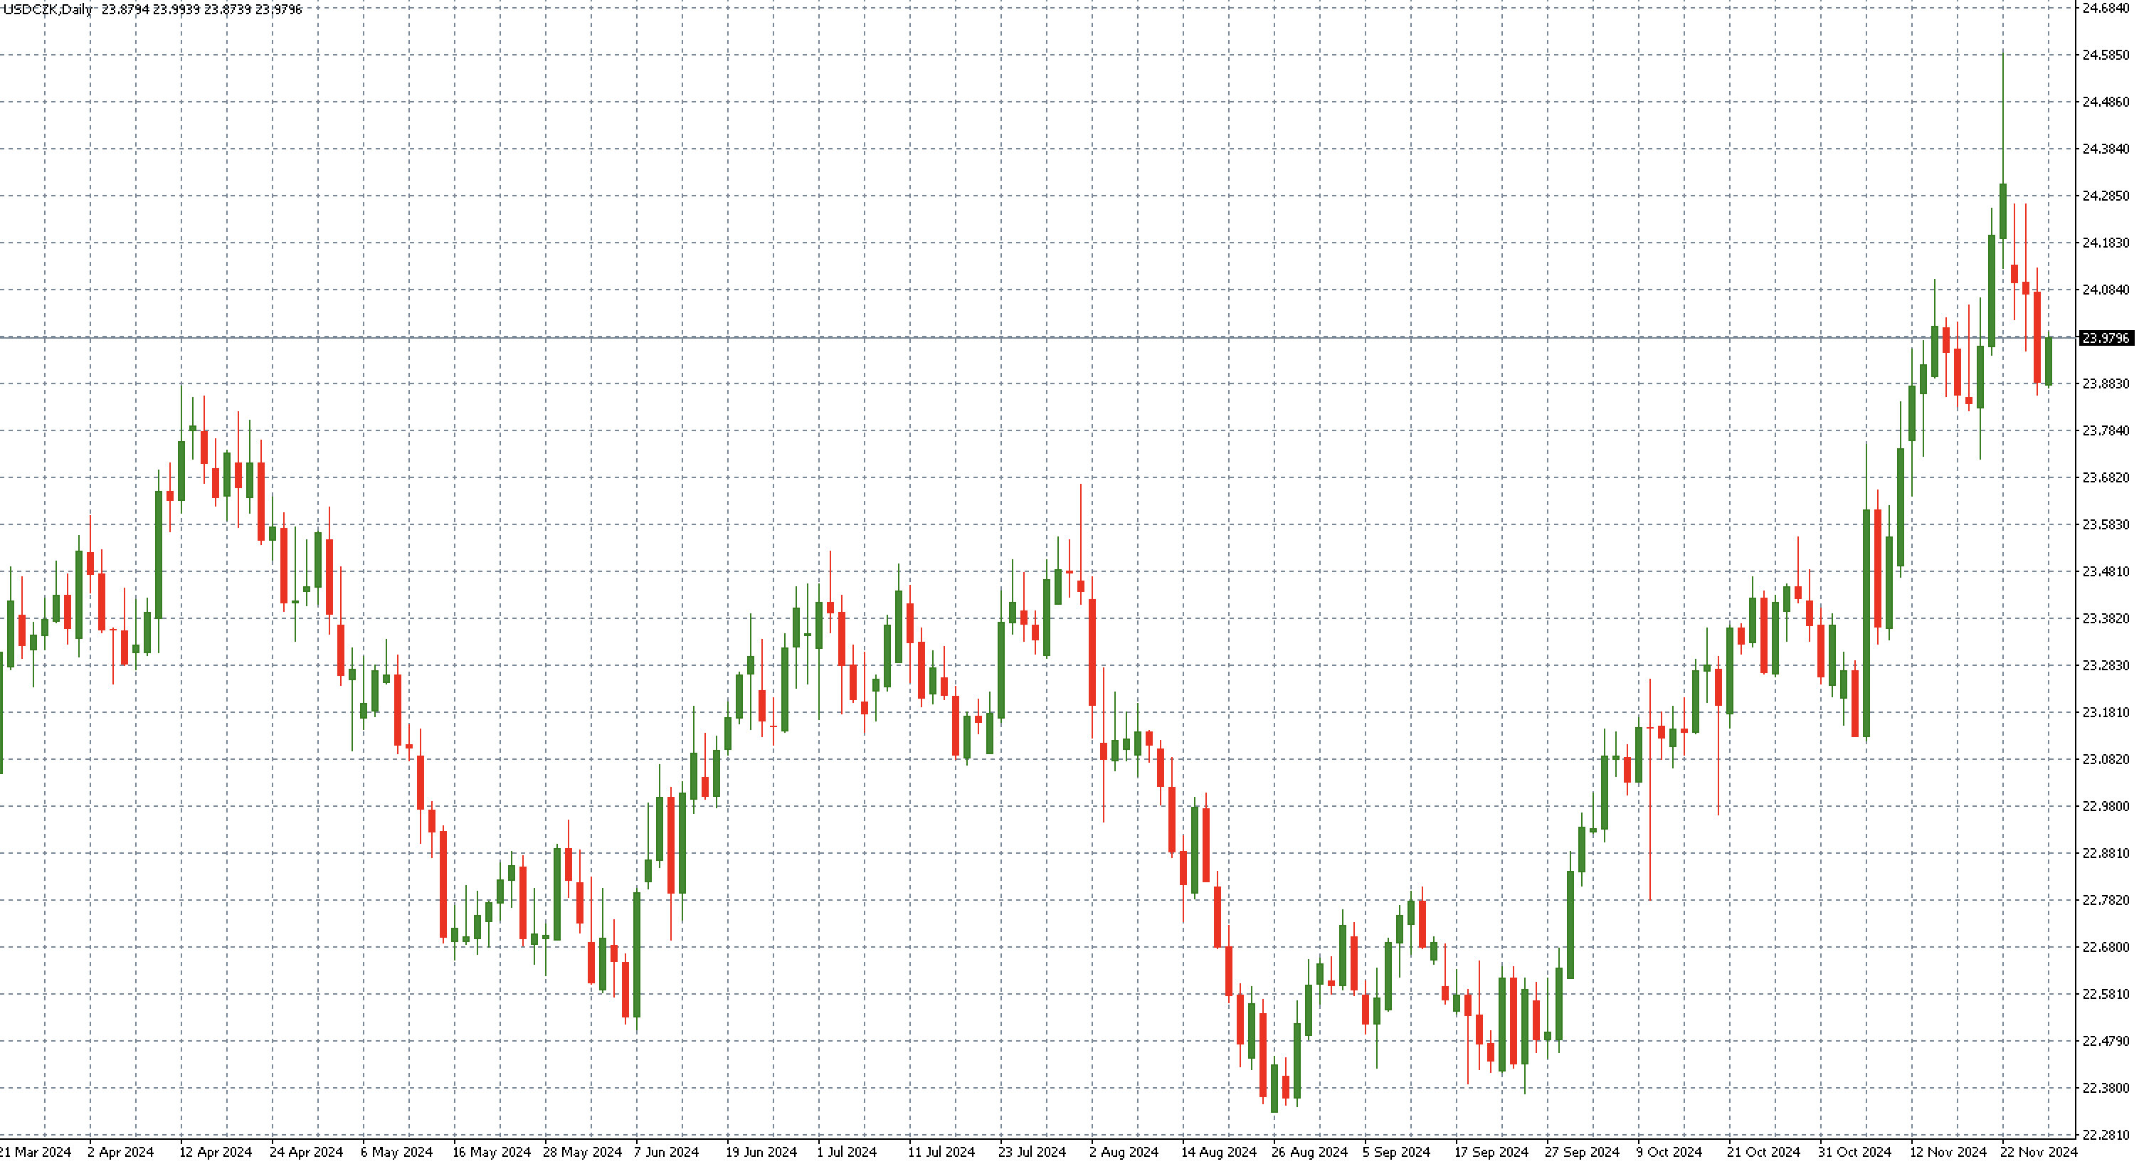Click the 24.1830 price axis label

point(2106,243)
